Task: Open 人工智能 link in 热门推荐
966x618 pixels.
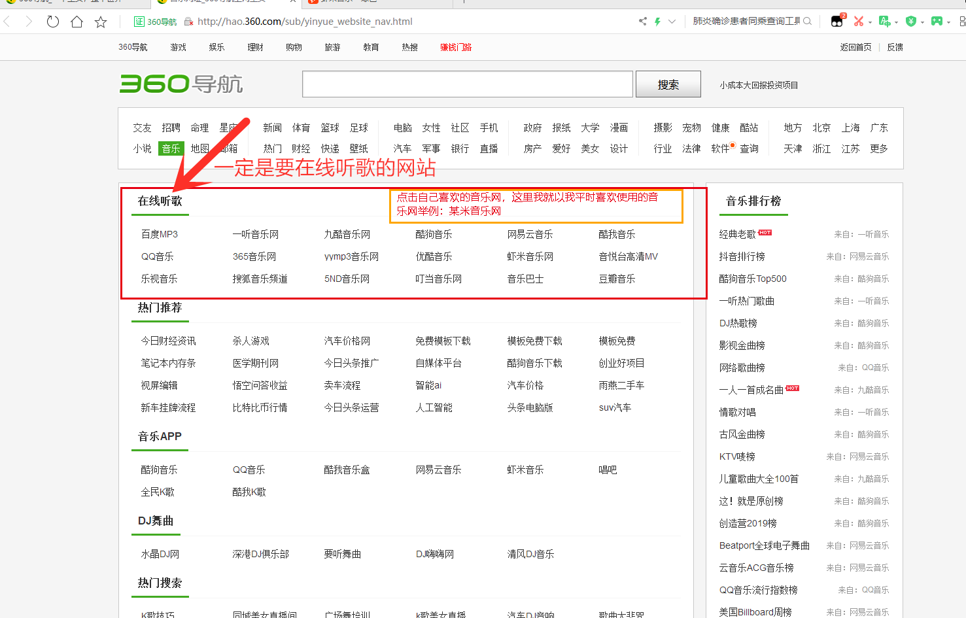Action: coord(434,407)
